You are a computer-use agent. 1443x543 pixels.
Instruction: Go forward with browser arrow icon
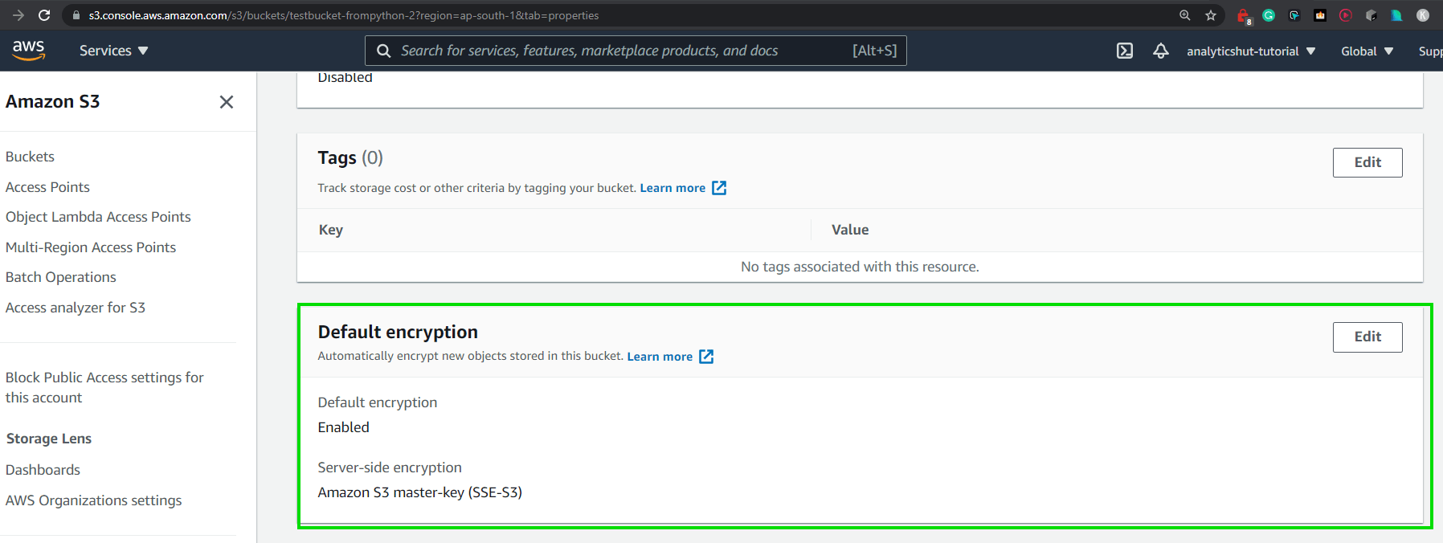coord(18,15)
